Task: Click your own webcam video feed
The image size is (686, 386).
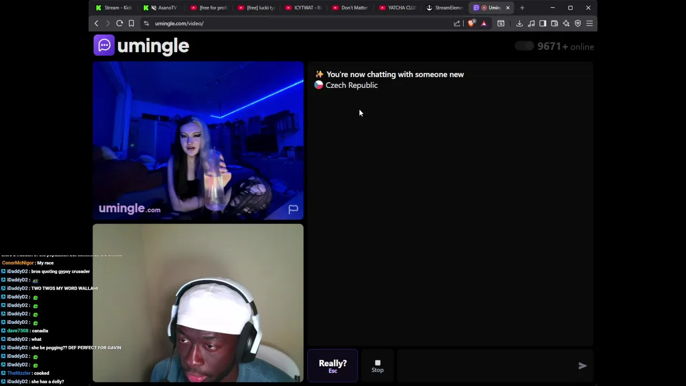Action: click(x=198, y=303)
